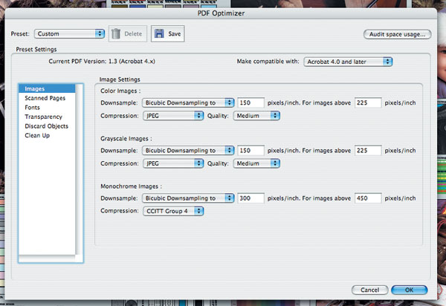Click the trash can Delete icon
Image resolution: width=446 pixels, height=306 pixels.
click(116, 34)
